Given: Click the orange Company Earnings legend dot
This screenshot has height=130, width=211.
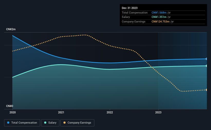Looking at the screenshot, I should click(x=65, y=123).
